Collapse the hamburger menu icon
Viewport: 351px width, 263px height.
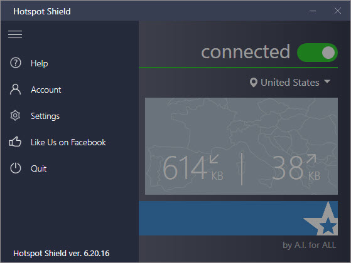[15, 34]
